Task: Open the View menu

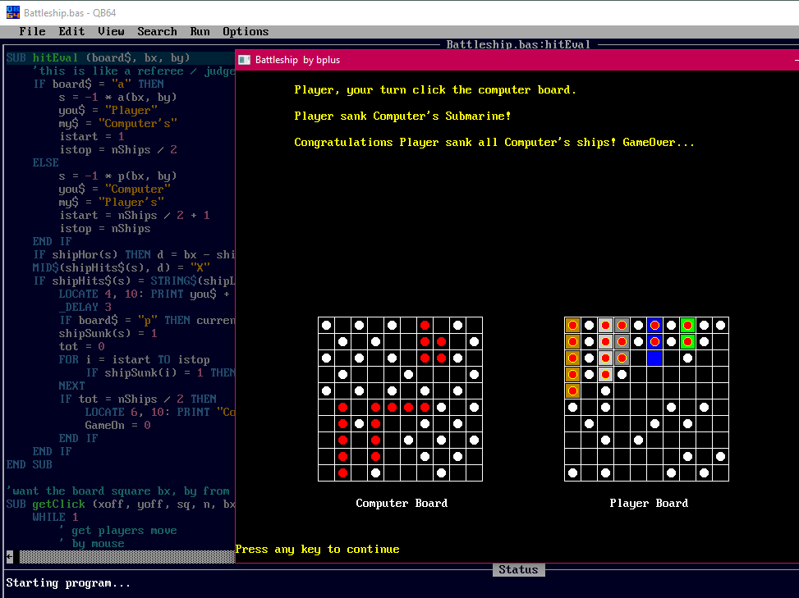Action: 111,31
